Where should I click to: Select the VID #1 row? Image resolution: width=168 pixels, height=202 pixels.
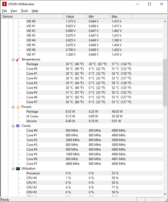click(x=94, y=26)
